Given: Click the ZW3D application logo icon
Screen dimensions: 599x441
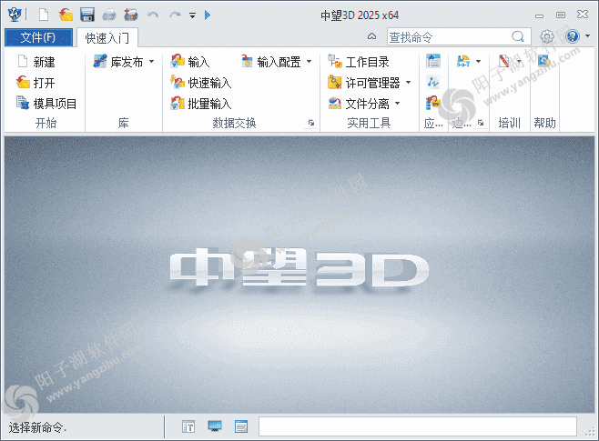Looking at the screenshot, I should 15,15.
